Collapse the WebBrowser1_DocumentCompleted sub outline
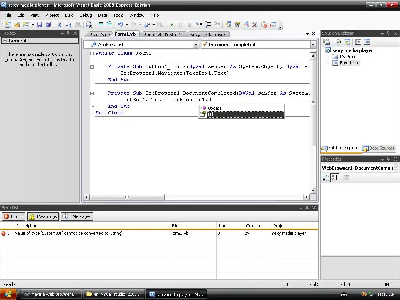Image resolution: width=400 pixels, height=300 pixels. click(x=92, y=93)
